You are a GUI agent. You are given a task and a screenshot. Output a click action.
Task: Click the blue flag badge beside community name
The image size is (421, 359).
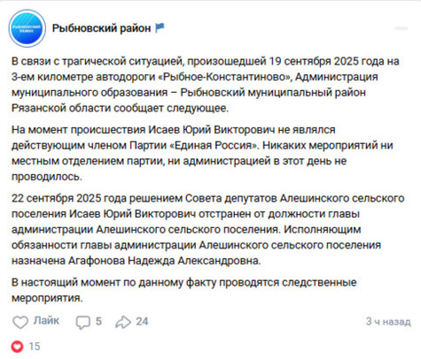tap(160, 27)
